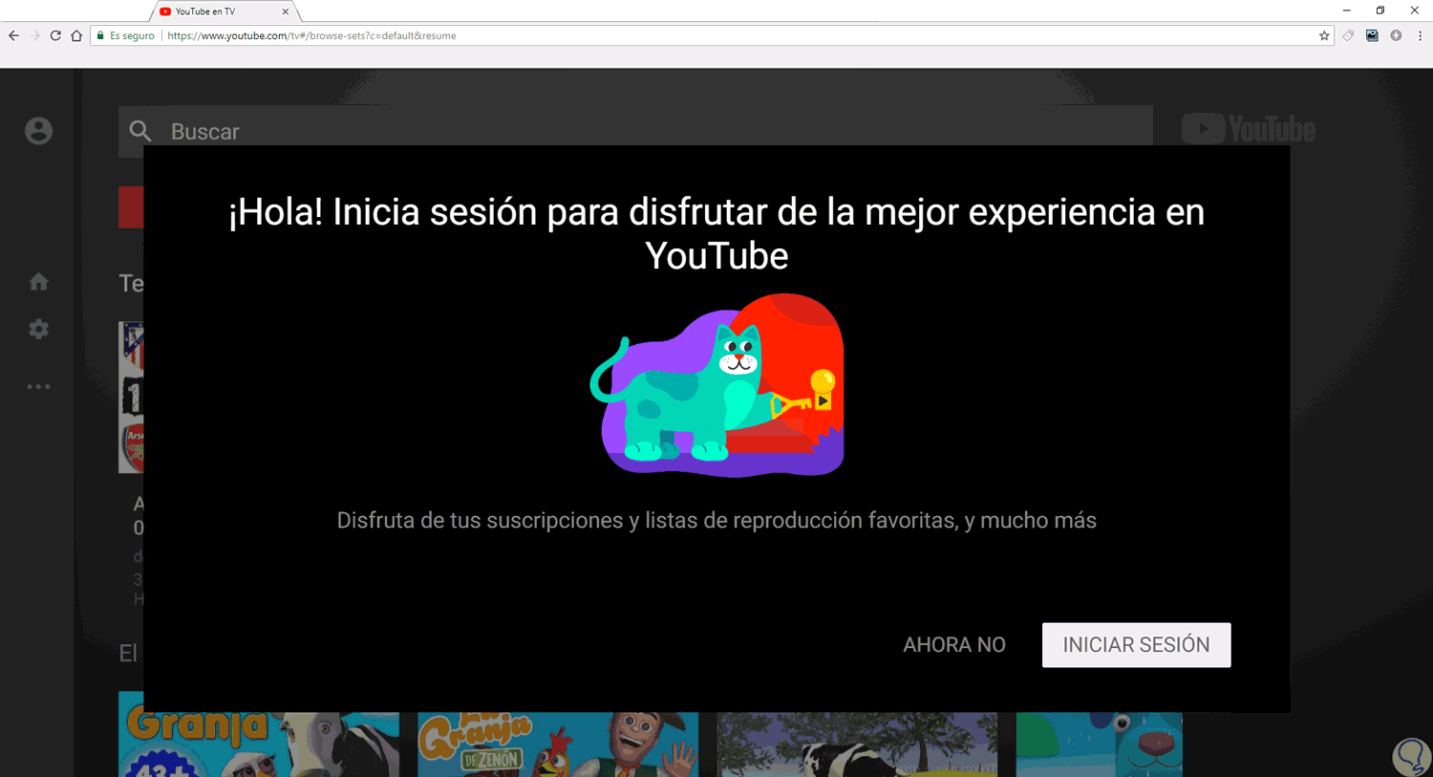Image resolution: width=1433 pixels, height=777 pixels.
Task: Minimize the browser window
Action: pos(1346,11)
